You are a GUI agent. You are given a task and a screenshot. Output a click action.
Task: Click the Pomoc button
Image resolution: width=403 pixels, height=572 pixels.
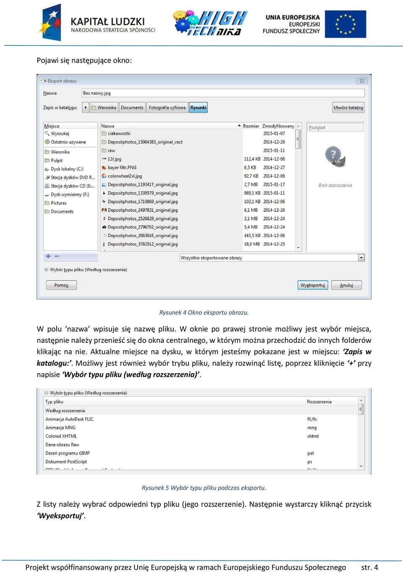[61, 285]
